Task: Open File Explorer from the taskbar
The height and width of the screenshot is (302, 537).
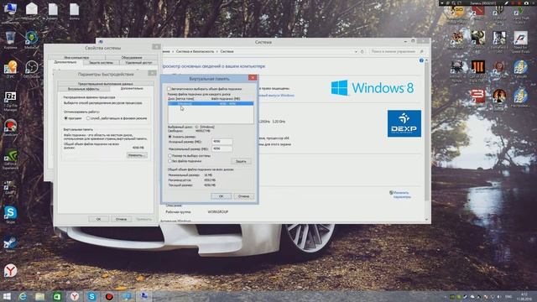Action: coord(40,296)
